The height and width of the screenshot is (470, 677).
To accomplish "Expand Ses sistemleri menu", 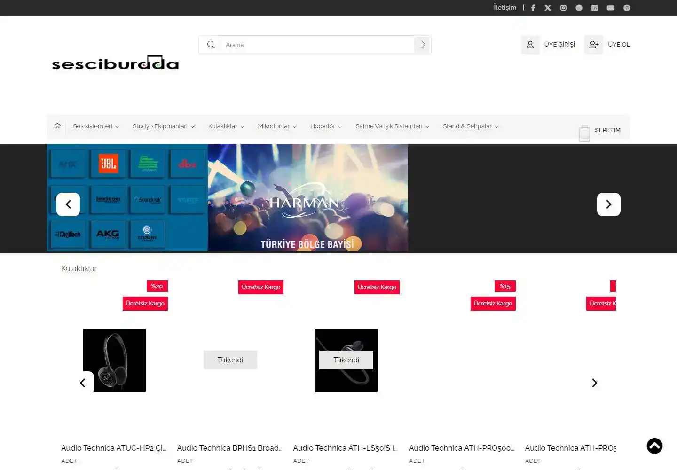I will pyautogui.click(x=96, y=126).
